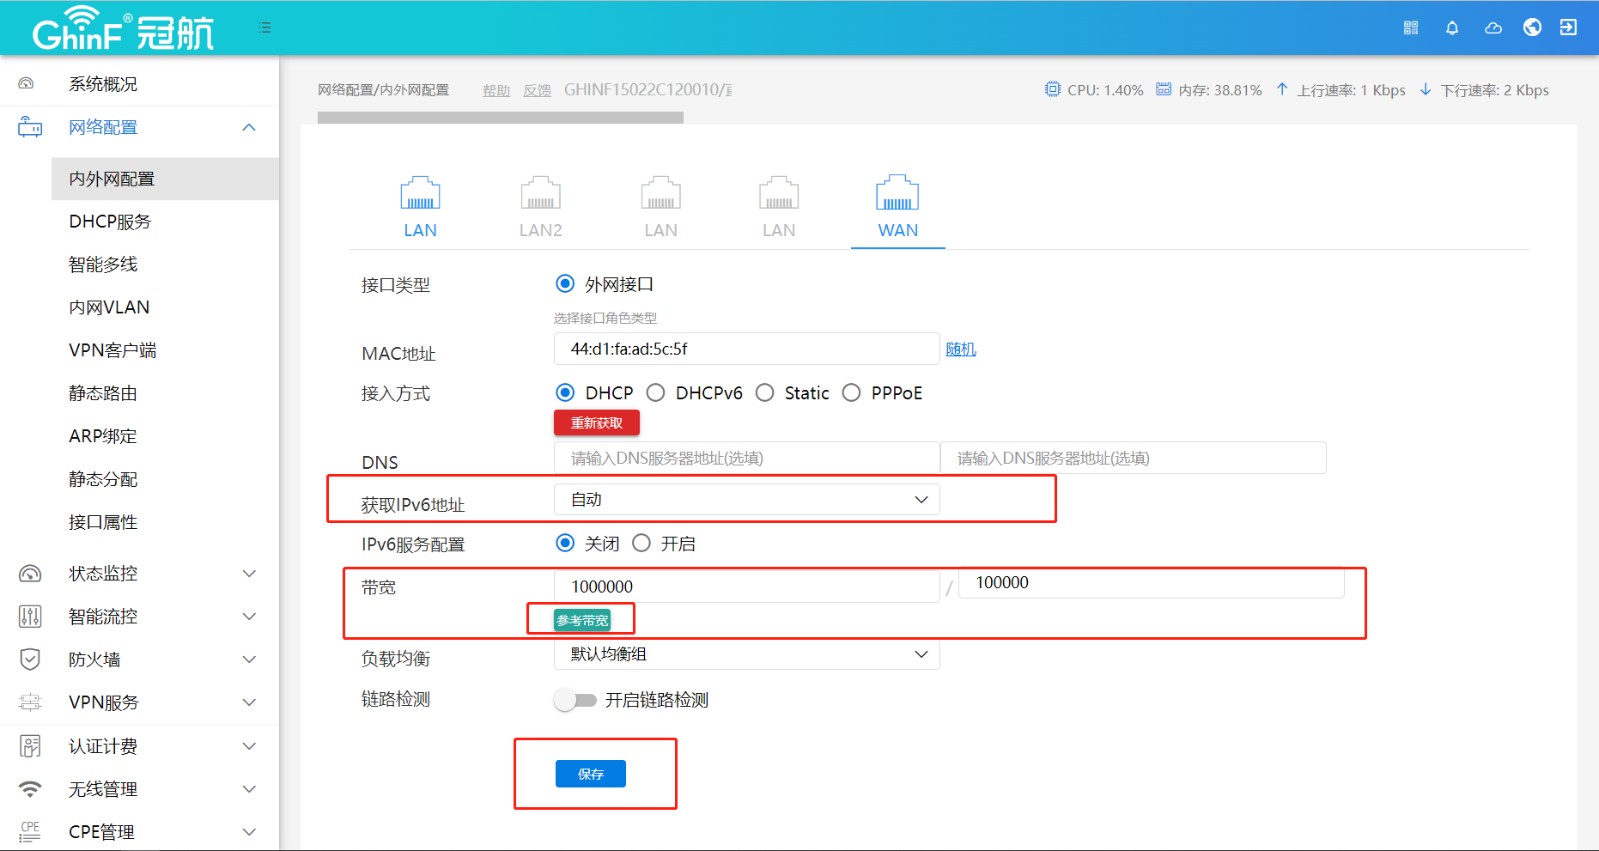Select the PPPoE access method
The height and width of the screenshot is (851, 1599).
coord(851,393)
